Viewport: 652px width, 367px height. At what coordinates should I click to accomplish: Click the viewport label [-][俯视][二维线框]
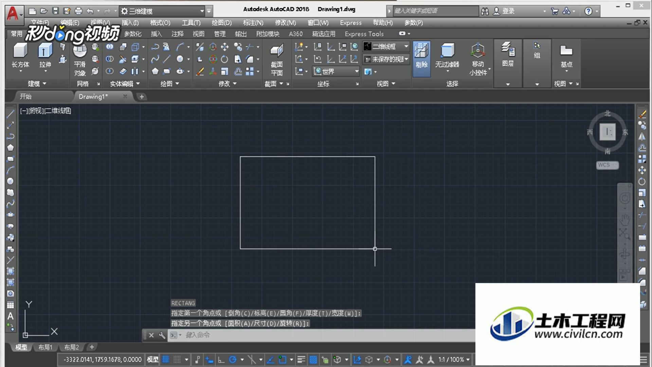tap(46, 111)
